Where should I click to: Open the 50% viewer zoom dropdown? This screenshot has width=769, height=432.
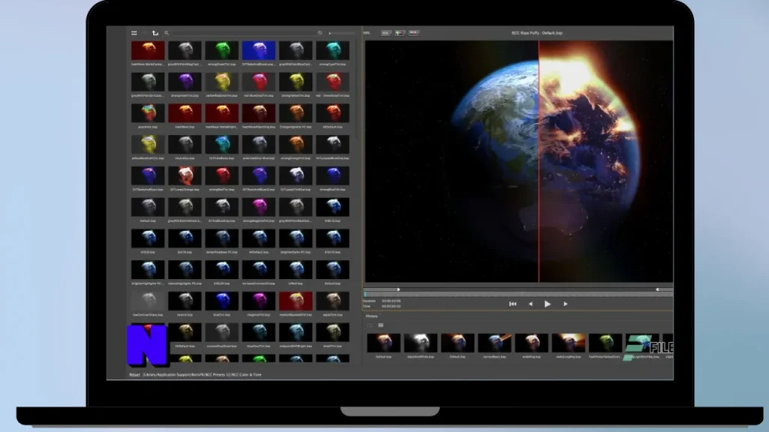pyautogui.click(x=366, y=33)
